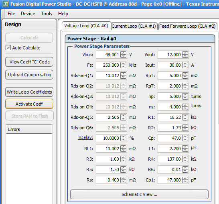Open the Tools menu

coord(47,14)
